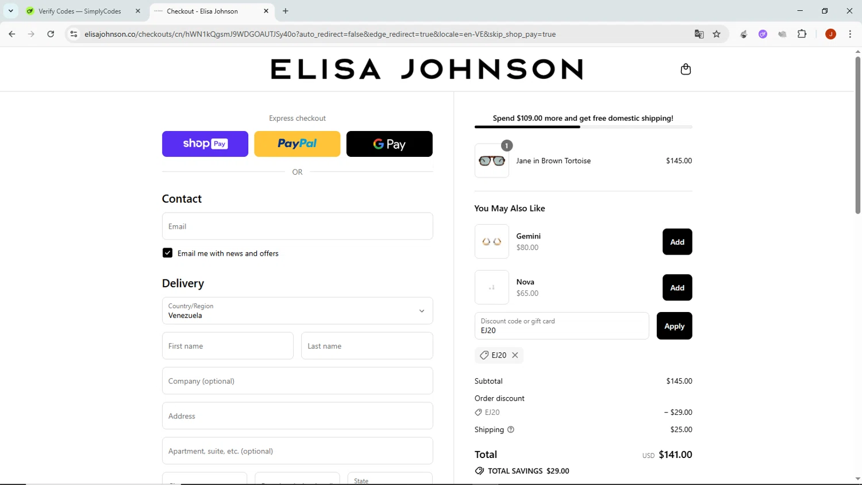
Task: Add Gemini to the order
Action: 677,242
